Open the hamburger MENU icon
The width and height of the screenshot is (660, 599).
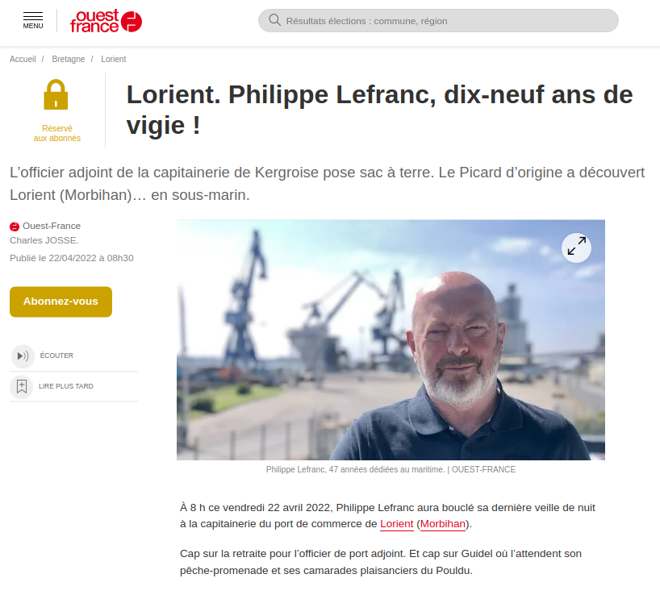tap(33, 21)
